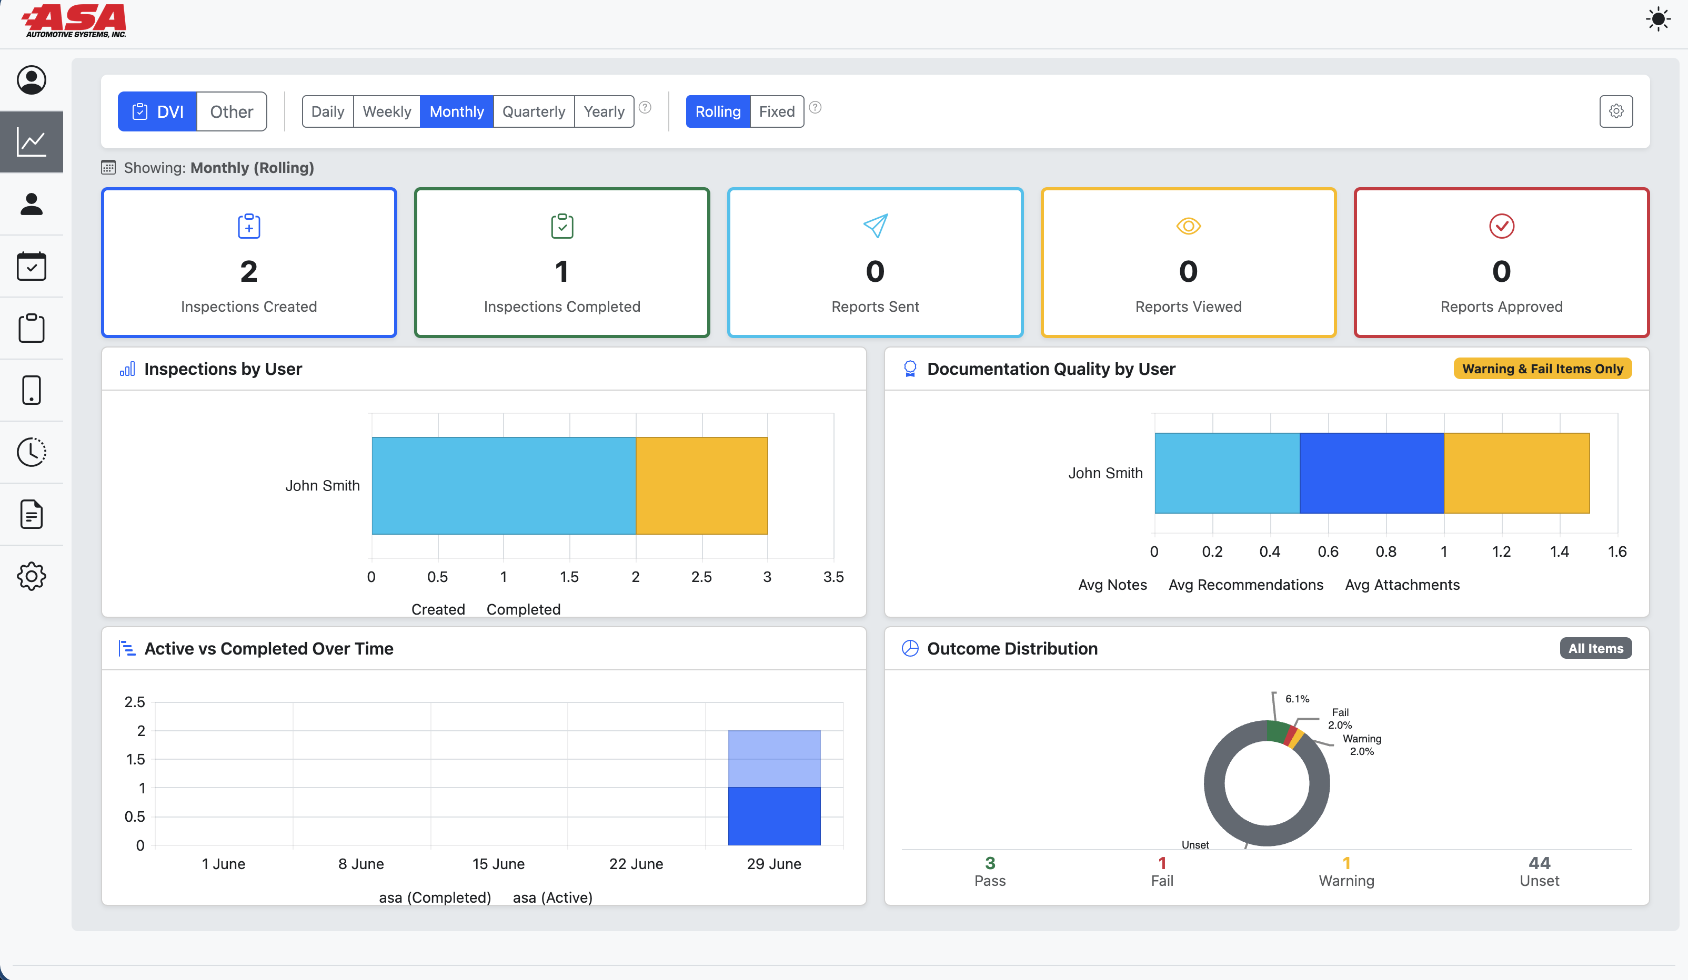Toggle the Created legend label
1688x980 pixels.
[x=438, y=609]
